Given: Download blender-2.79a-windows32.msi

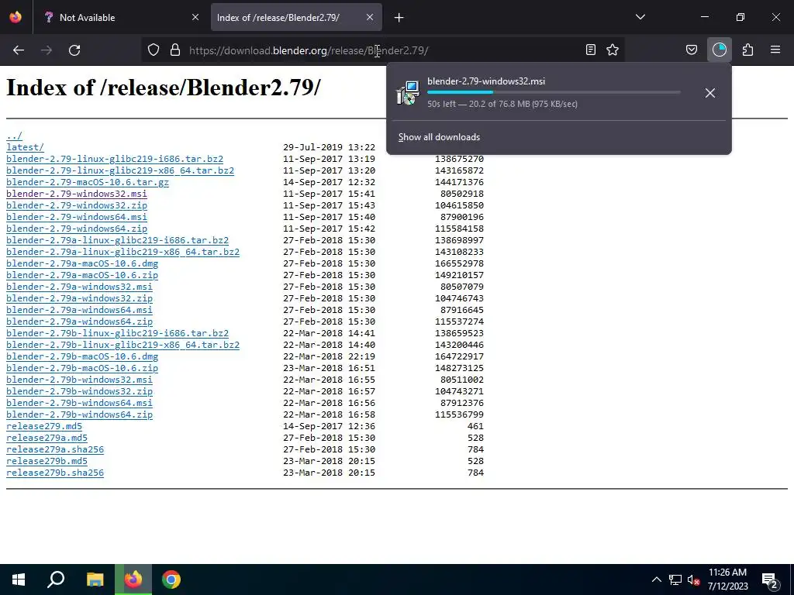Looking at the screenshot, I should 80,287.
